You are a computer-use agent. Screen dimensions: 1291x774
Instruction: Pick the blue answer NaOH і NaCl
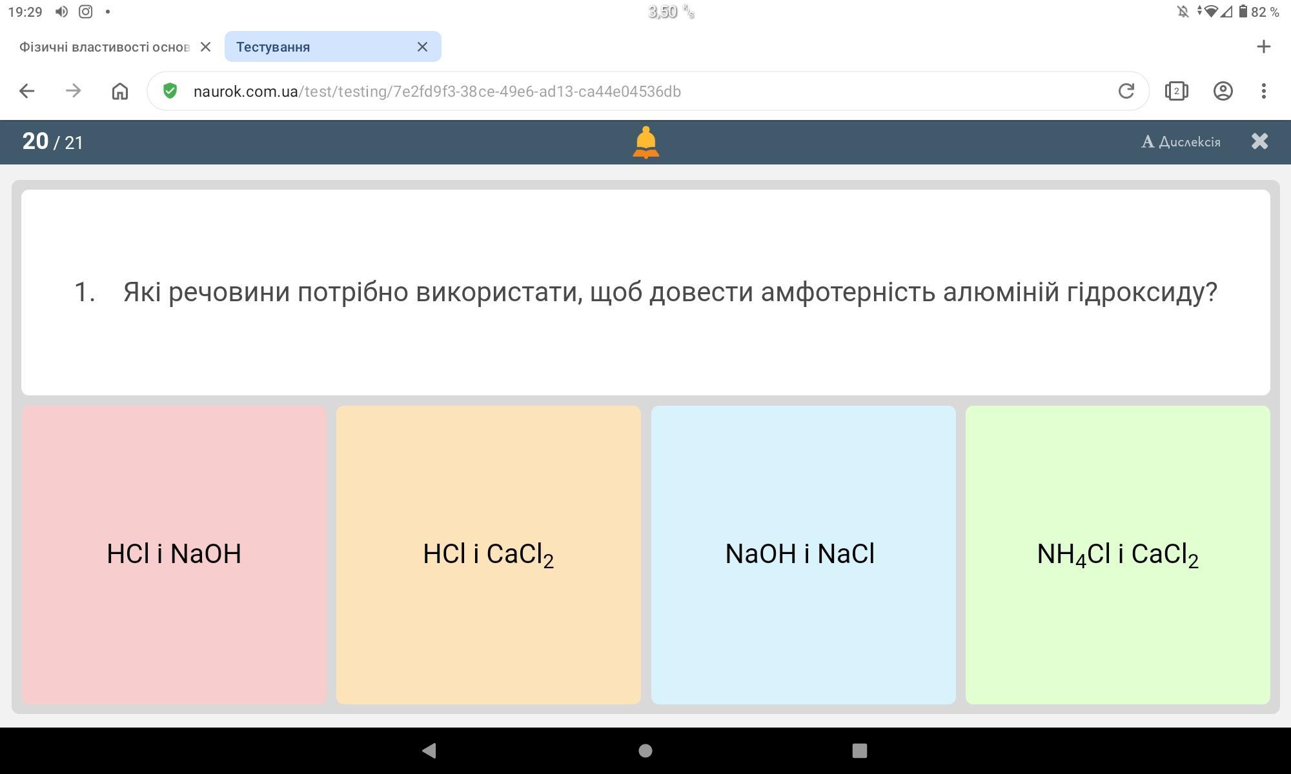pyautogui.click(x=803, y=555)
